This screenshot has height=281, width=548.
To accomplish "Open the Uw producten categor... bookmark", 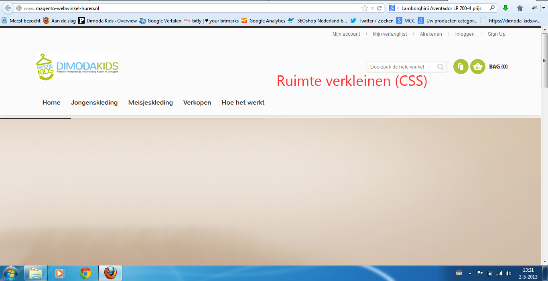I will point(448,20).
